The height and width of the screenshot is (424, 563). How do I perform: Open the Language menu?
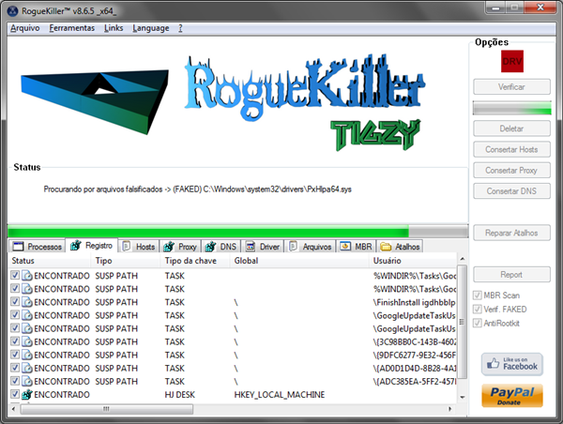(x=151, y=28)
